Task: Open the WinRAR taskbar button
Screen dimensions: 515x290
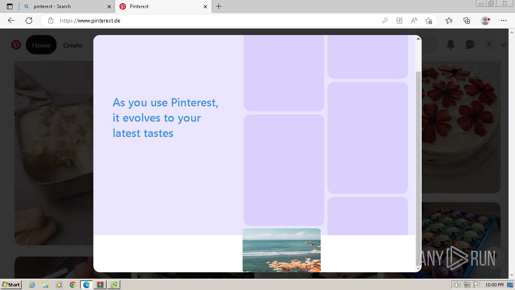Action: coord(100,285)
